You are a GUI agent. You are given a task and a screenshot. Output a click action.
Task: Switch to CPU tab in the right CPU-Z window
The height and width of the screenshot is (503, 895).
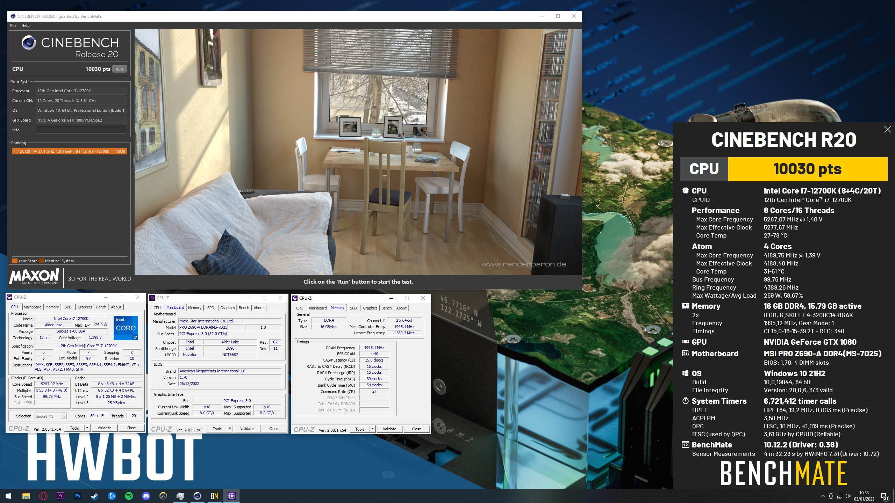(x=300, y=308)
